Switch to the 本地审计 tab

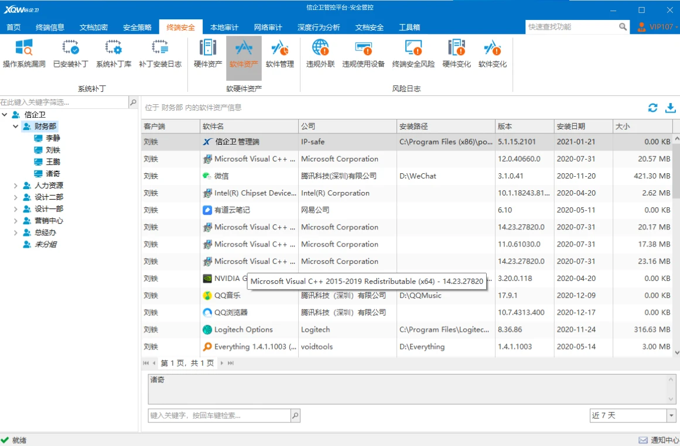tap(224, 28)
